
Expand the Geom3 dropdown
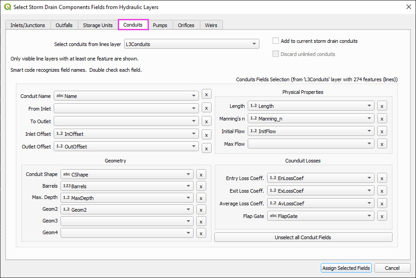(x=127, y=221)
